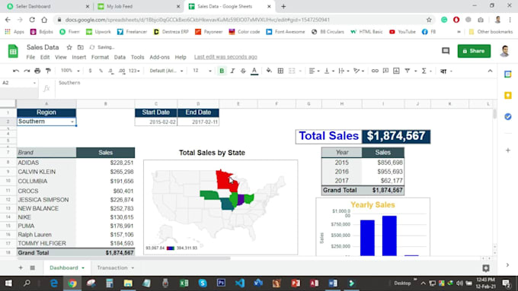
Task: Open the All Sheets list button
Action: click(x=32, y=267)
